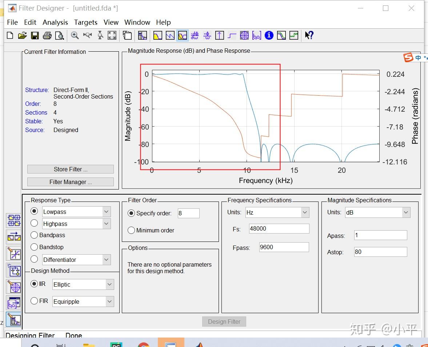Open the Targets menu

point(85,22)
